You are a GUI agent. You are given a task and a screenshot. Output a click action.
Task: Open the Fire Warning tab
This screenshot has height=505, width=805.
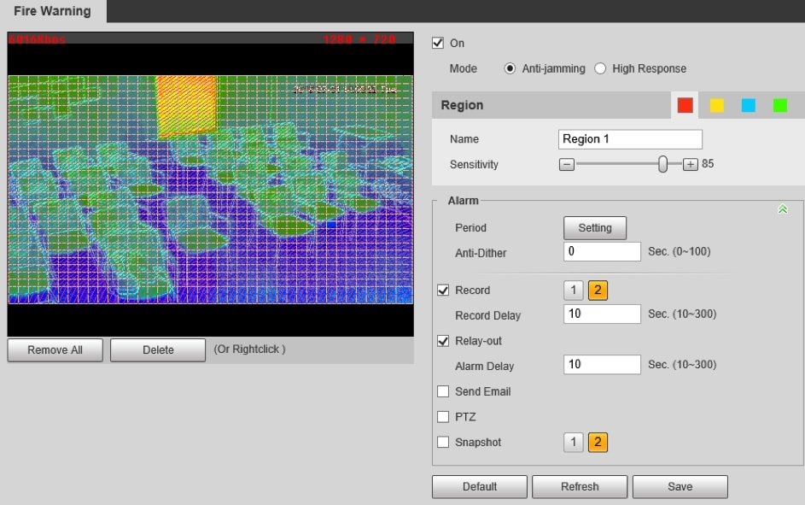coord(52,11)
